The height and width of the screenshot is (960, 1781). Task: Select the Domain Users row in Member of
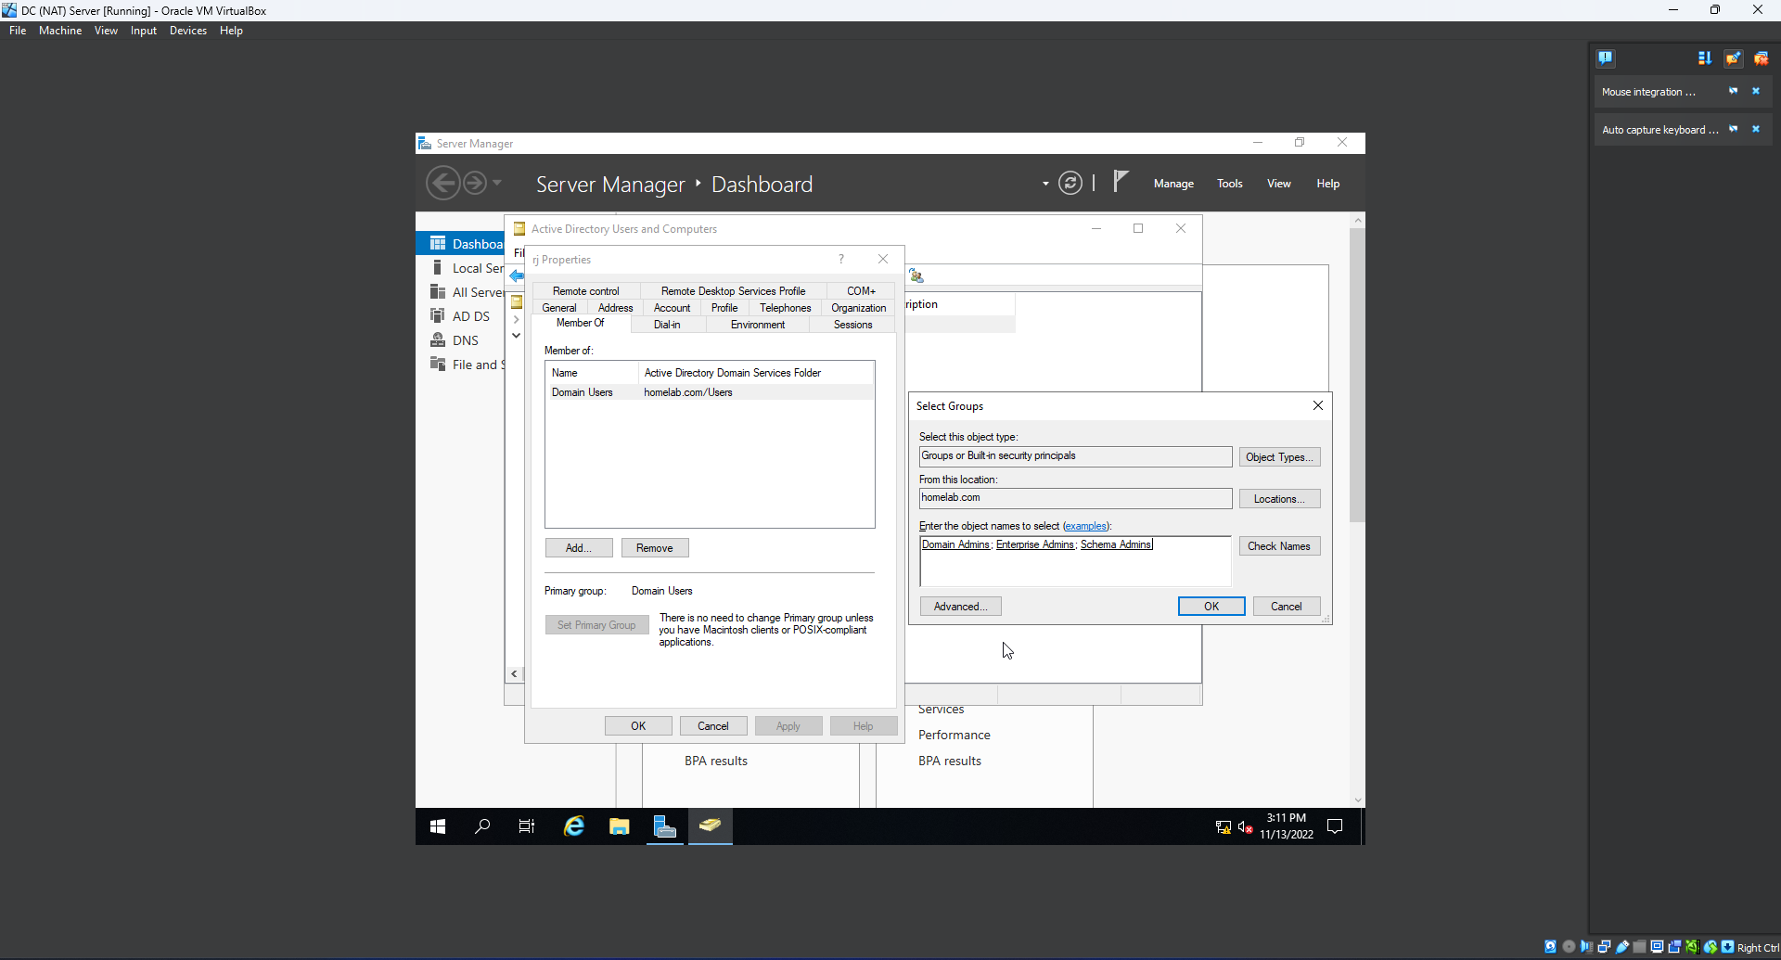[710, 392]
